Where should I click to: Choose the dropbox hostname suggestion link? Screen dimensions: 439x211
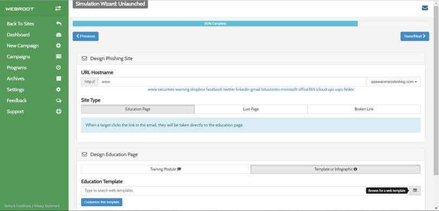(198, 90)
